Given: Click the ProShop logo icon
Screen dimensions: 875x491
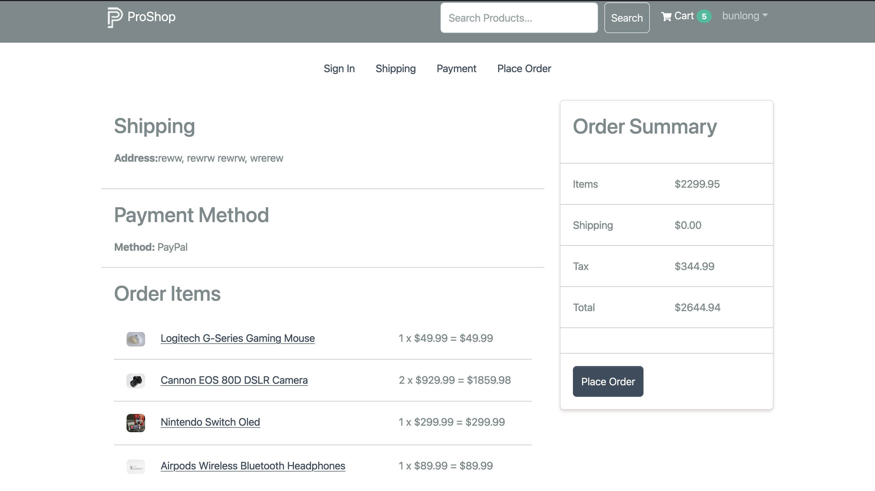Looking at the screenshot, I should 115,17.
